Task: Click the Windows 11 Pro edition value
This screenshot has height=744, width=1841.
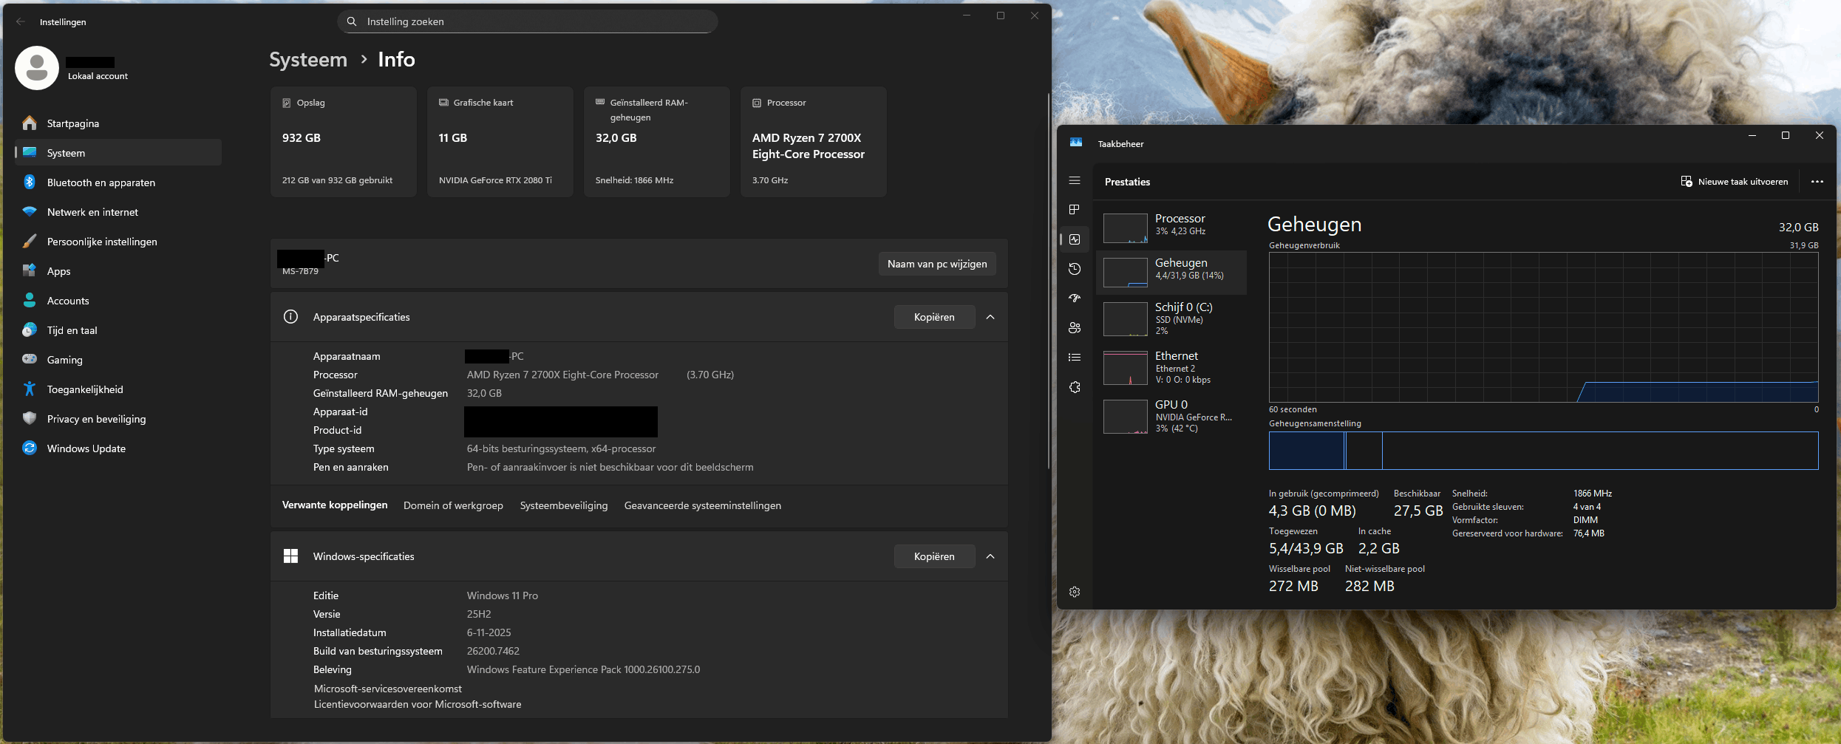Action: click(503, 595)
